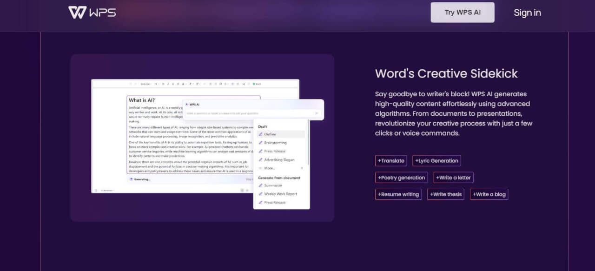Screen dimensions: 595x271
Task: Select Summarize under Generate from document
Action: point(281,185)
